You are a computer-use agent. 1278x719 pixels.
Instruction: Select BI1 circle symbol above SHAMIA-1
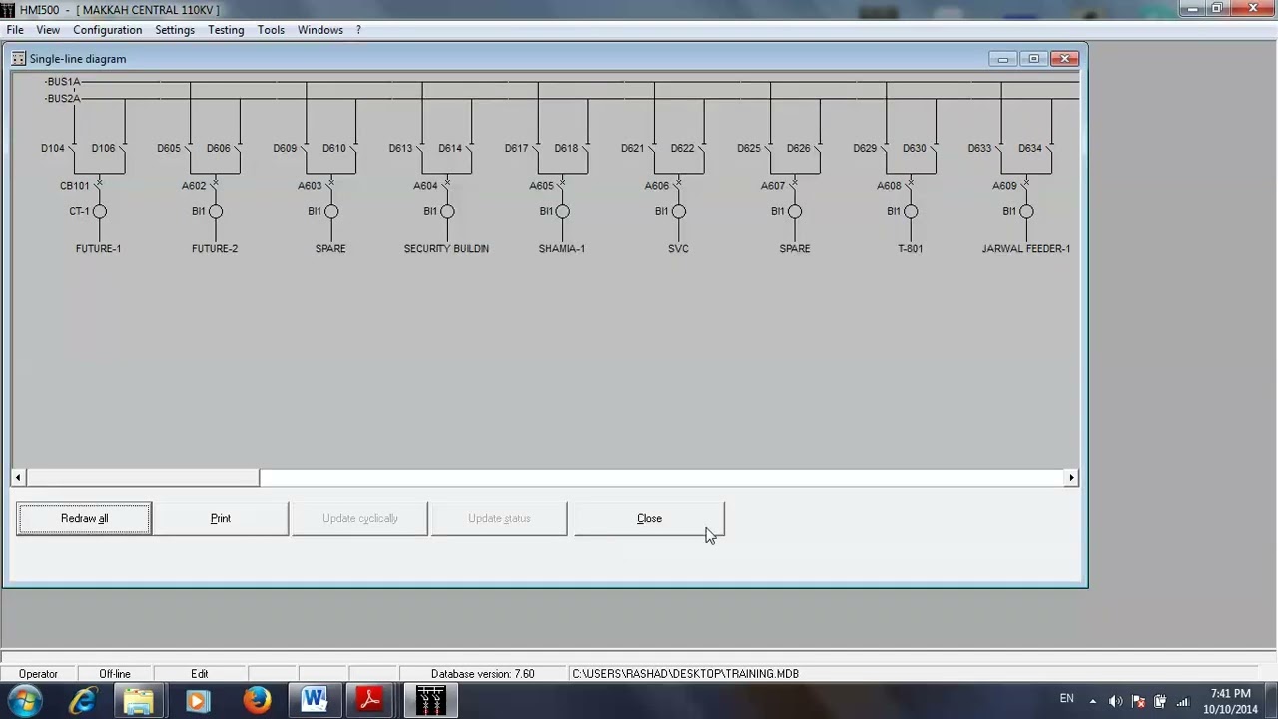tap(562, 211)
